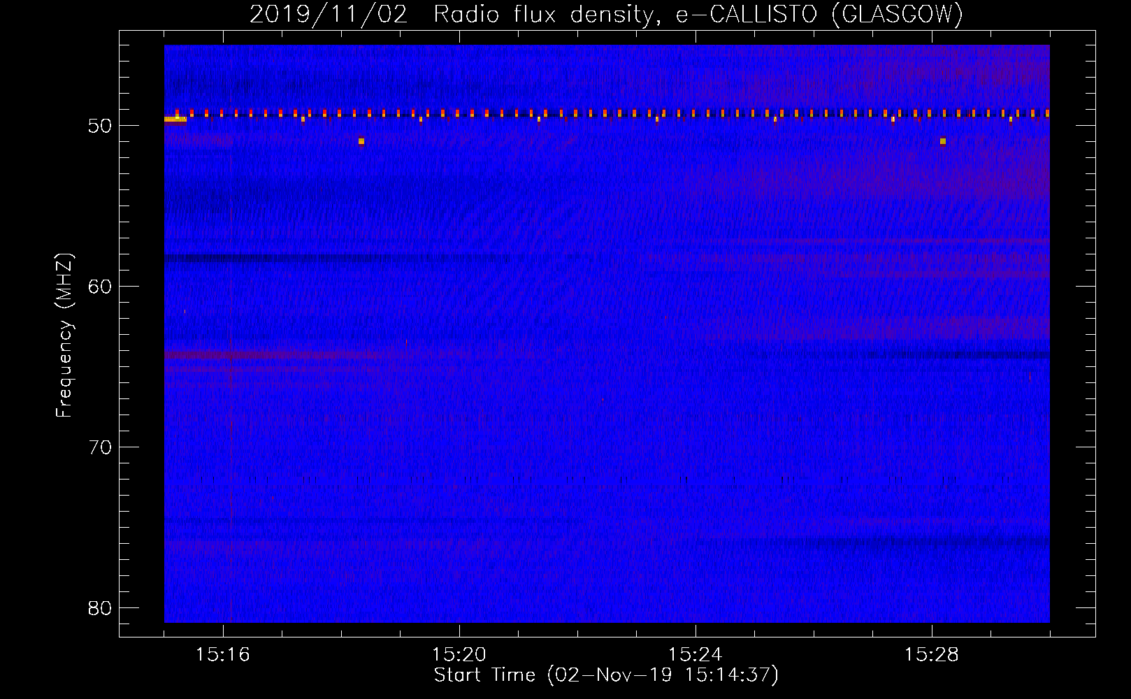Viewport: 1131px width, 699px height.
Task: Click the 15:24 time tick label
Action: 696,654
